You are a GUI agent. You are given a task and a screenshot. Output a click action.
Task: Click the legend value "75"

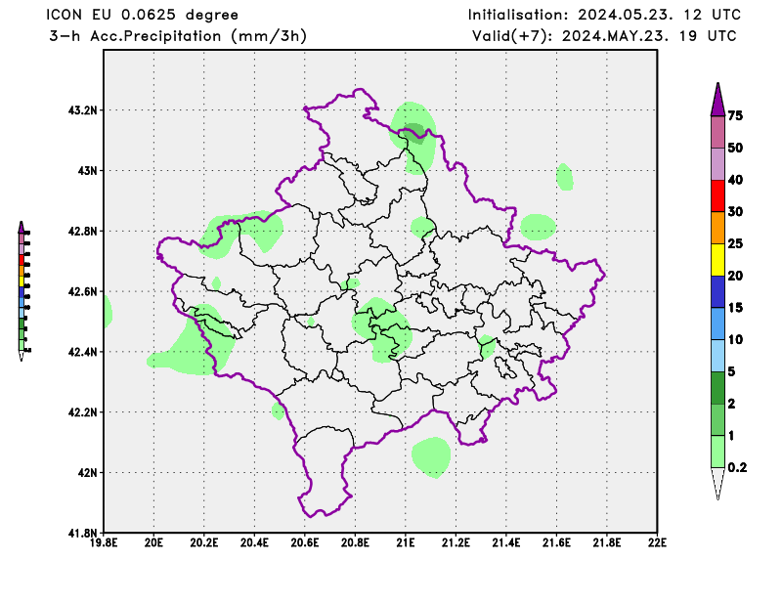pyautogui.click(x=735, y=115)
